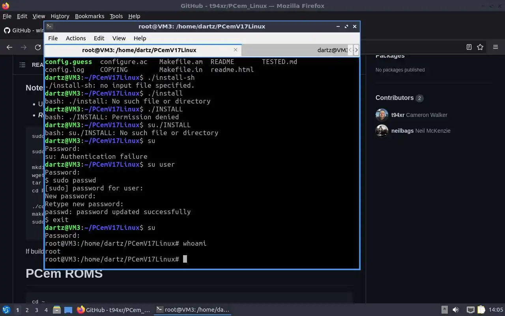
Task: Open the network connection tray icon
Action: (x=471, y=310)
